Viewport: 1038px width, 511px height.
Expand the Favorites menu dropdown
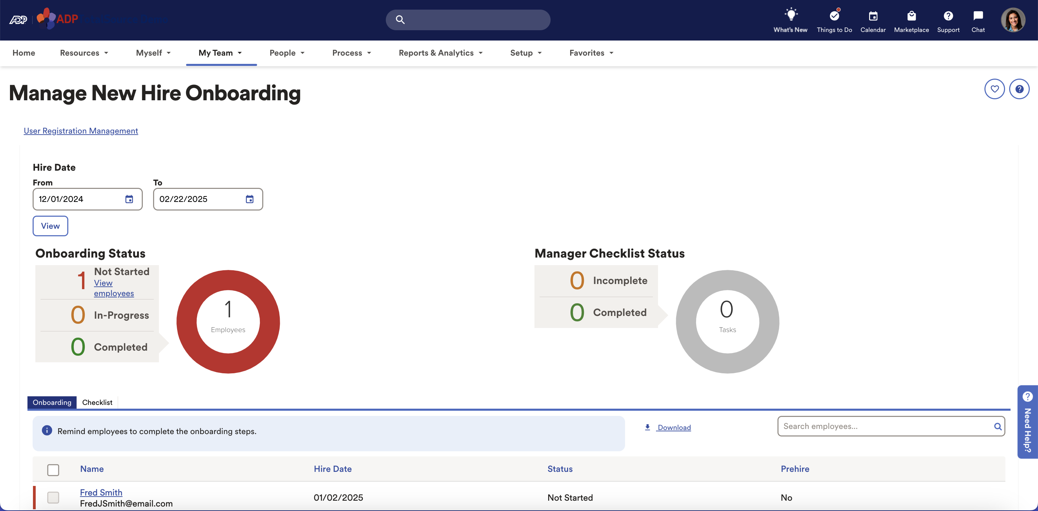(x=591, y=53)
